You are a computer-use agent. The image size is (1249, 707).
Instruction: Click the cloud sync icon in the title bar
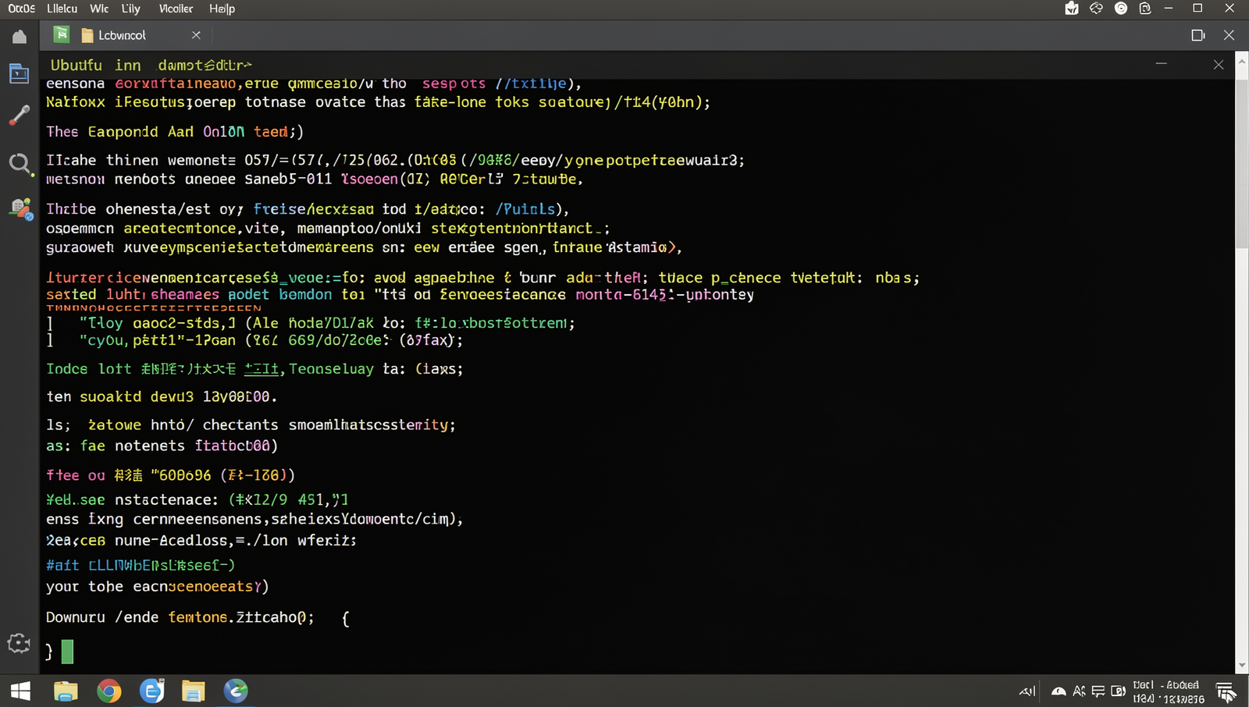point(1096,9)
